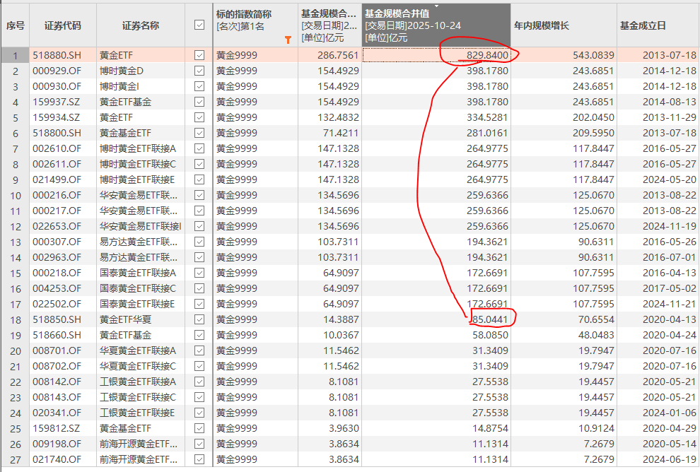Select row number 13

click(15, 242)
